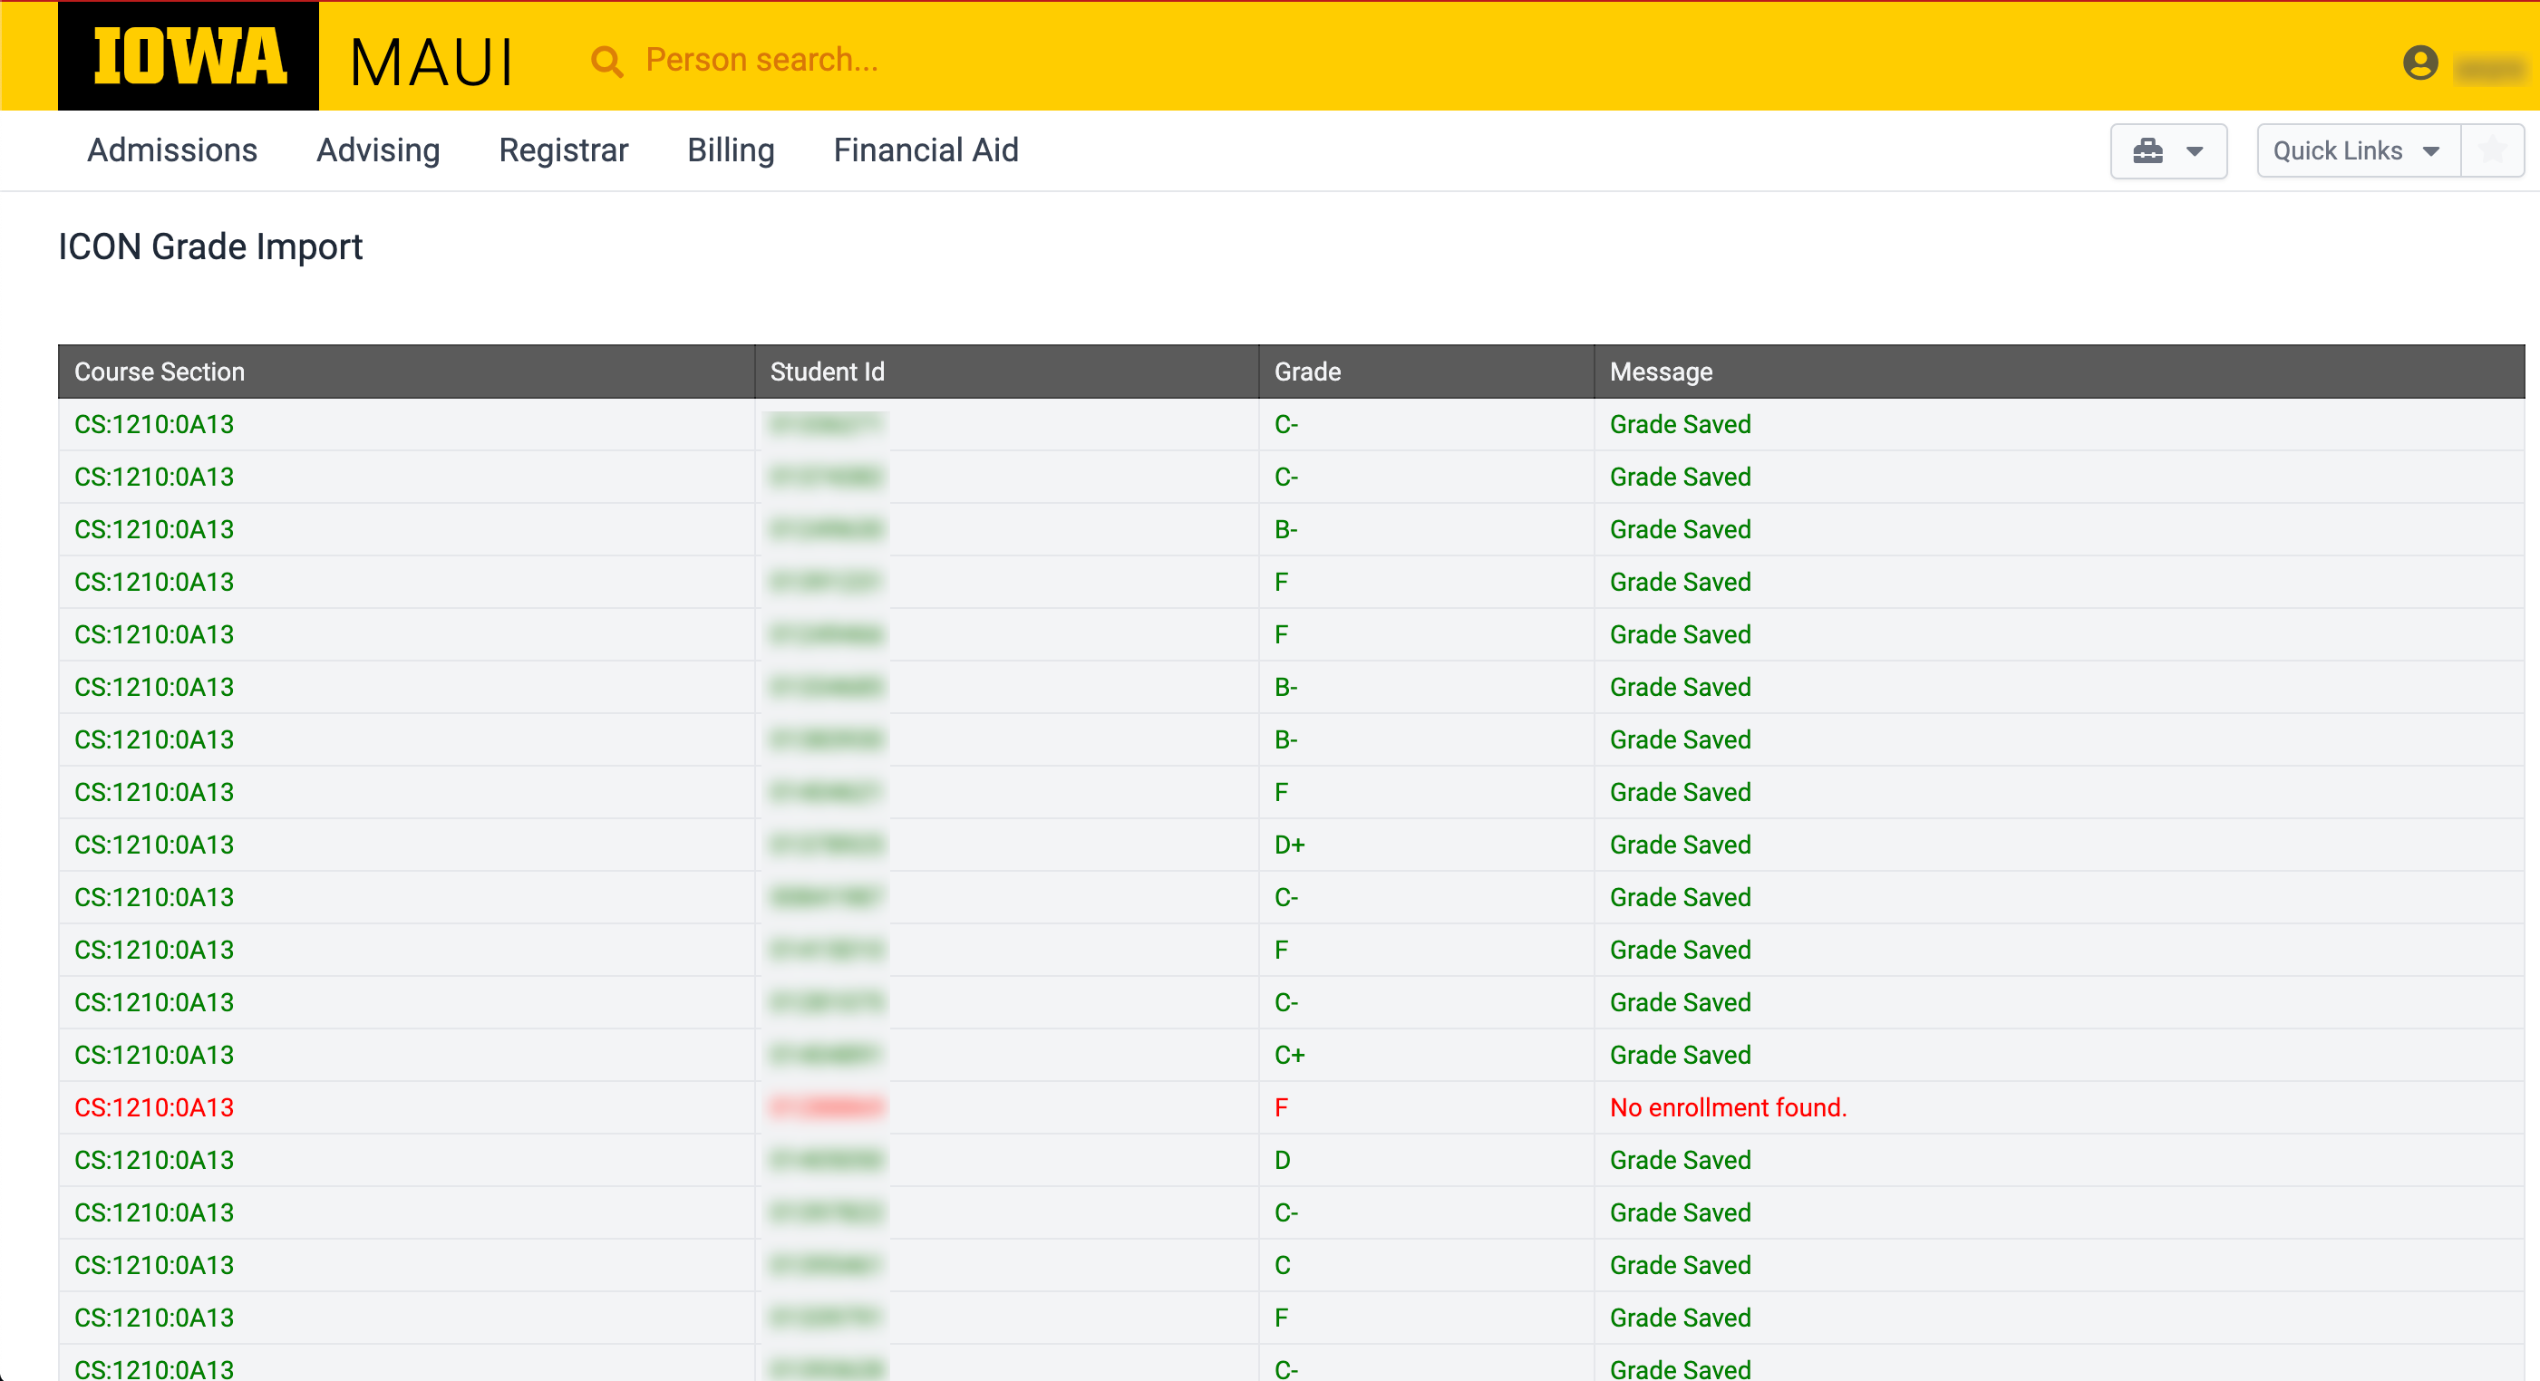2540x1381 pixels.
Task: Open the Registrar menu
Action: [x=563, y=150]
